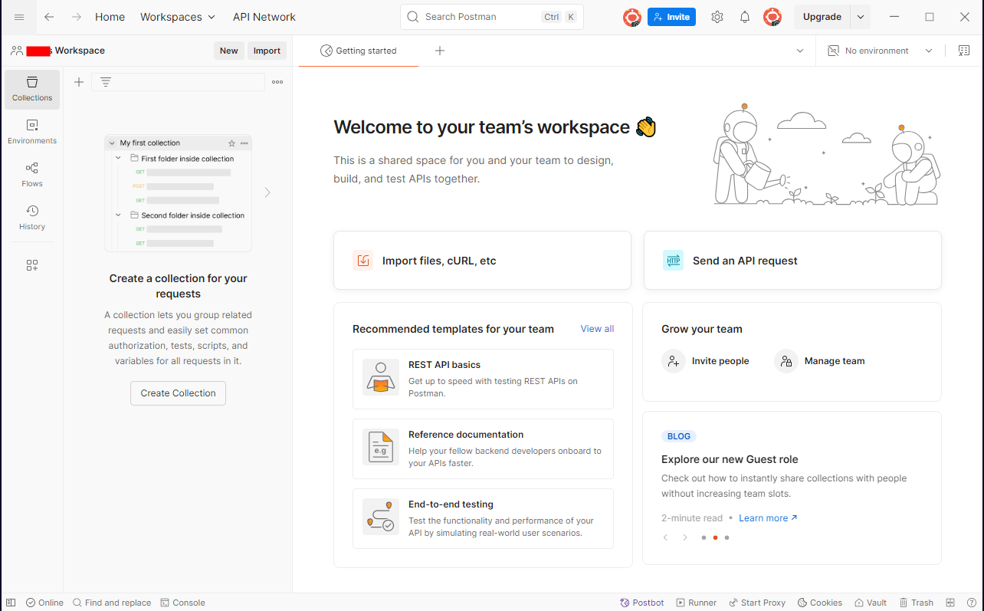The height and width of the screenshot is (611, 984).
Task: Go back with the left arrow
Action: coord(49,17)
